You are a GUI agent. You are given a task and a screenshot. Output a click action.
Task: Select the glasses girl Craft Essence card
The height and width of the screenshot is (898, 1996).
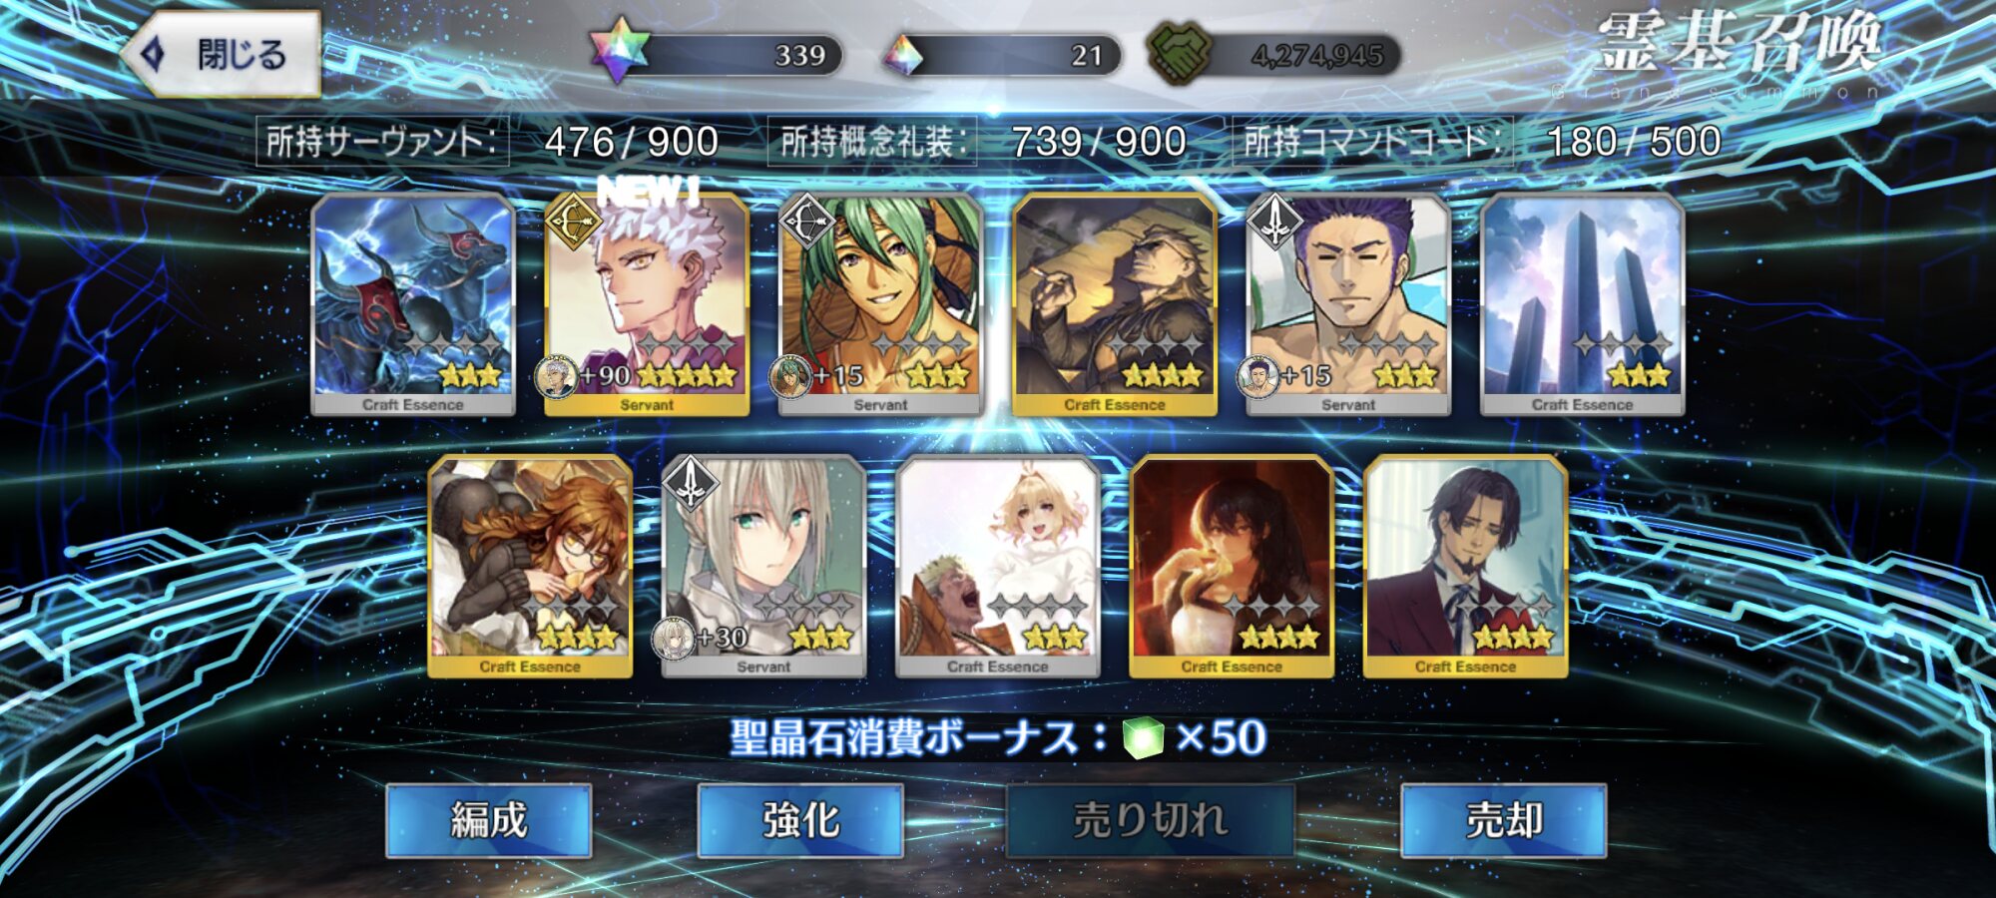point(530,567)
